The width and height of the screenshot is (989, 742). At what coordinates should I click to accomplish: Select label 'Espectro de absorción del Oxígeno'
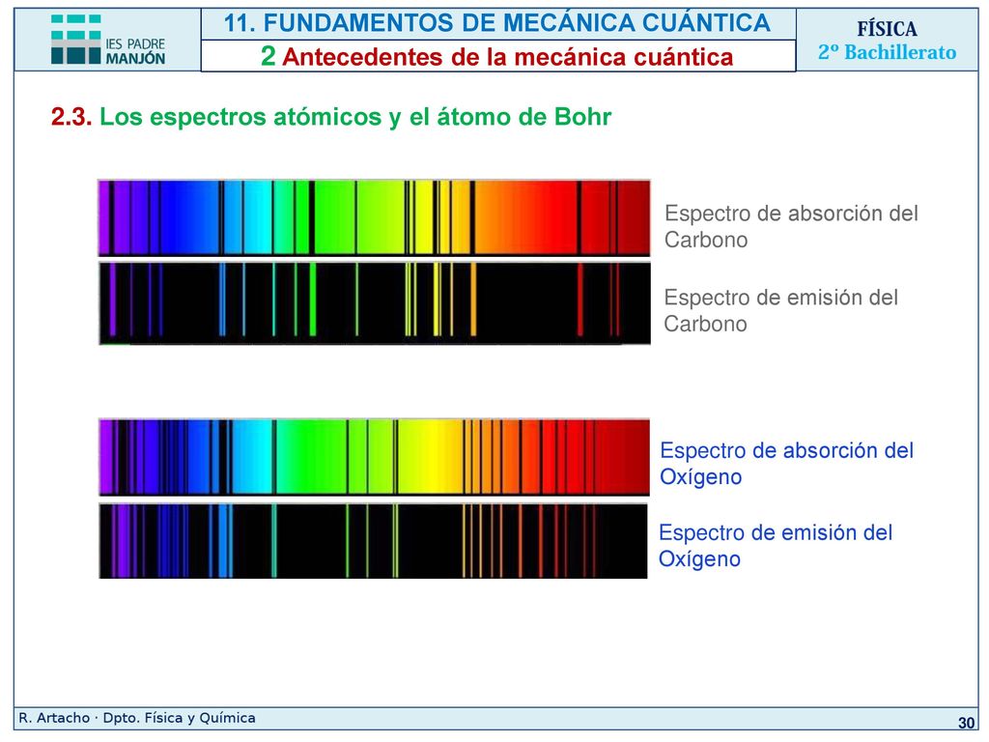tap(786, 463)
